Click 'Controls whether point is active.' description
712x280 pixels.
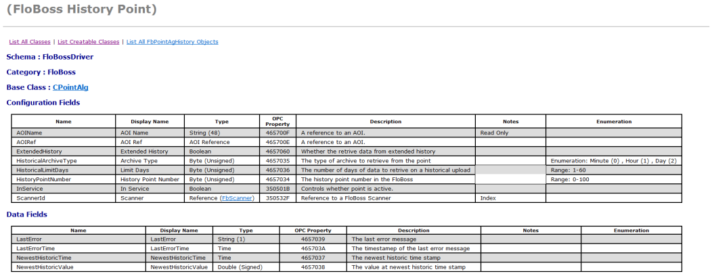coord(386,189)
